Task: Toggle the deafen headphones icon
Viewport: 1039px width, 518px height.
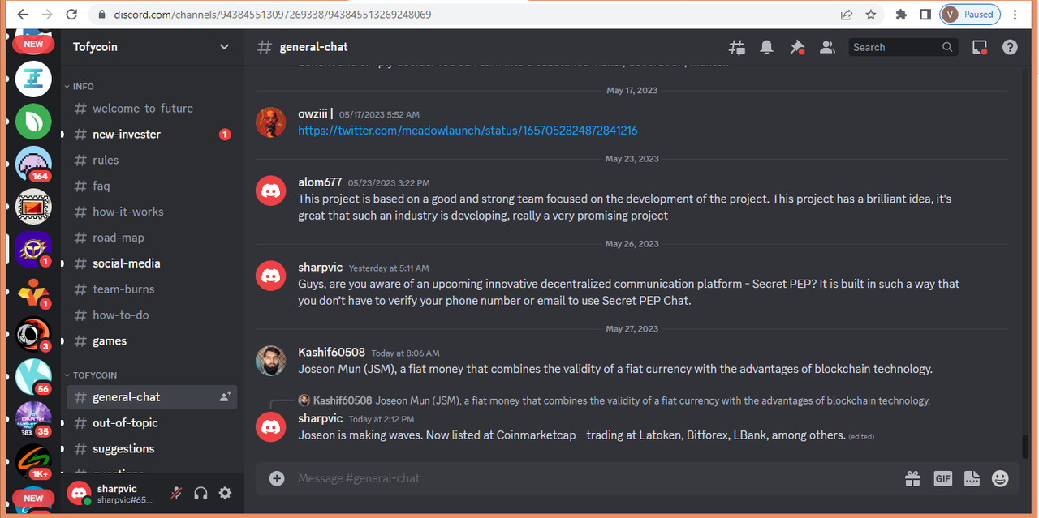Action: [200, 493]
